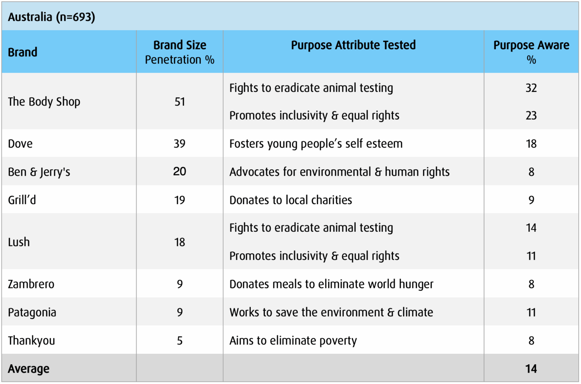Select the "Zambrero" brand name
This screenshot has height=384, width=581.
point(31,284)
